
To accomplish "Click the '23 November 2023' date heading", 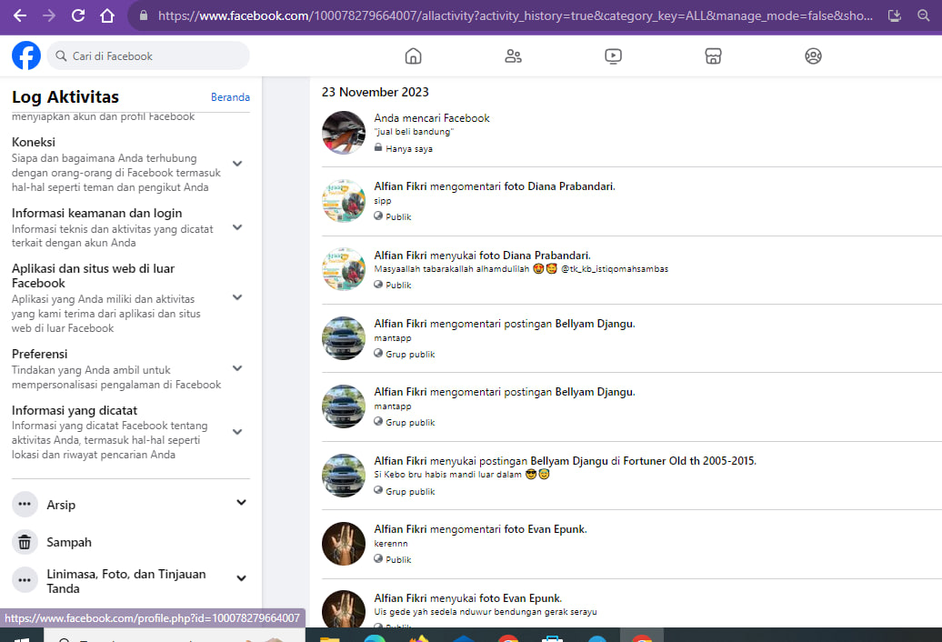I will click(x=375, y=92).
